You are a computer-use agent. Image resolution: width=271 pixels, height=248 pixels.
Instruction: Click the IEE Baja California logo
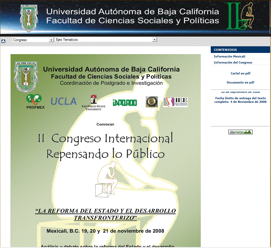coord(175,102)
